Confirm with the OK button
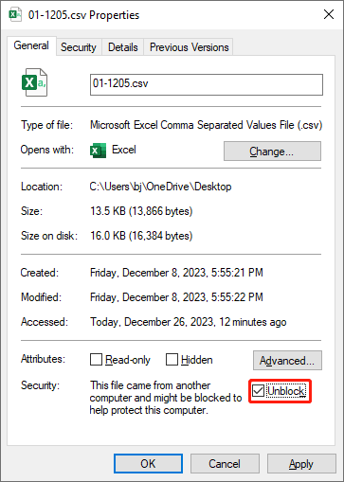Viewport: 344px width, 482px height. 148,464
